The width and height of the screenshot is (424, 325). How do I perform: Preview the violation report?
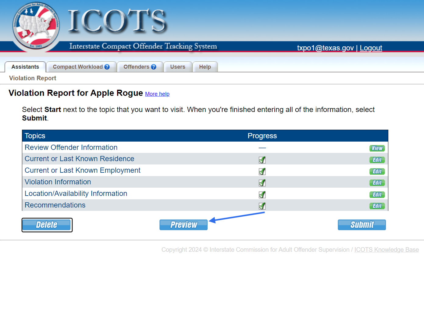click(183, 225)
